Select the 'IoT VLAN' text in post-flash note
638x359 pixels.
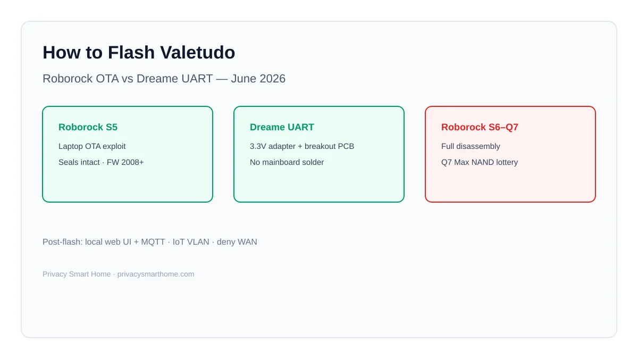tap(191, 242)
